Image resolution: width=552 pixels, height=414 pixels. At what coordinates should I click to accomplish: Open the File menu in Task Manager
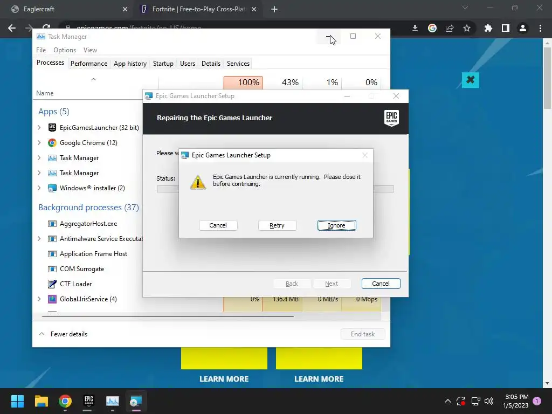coord(41,50)
